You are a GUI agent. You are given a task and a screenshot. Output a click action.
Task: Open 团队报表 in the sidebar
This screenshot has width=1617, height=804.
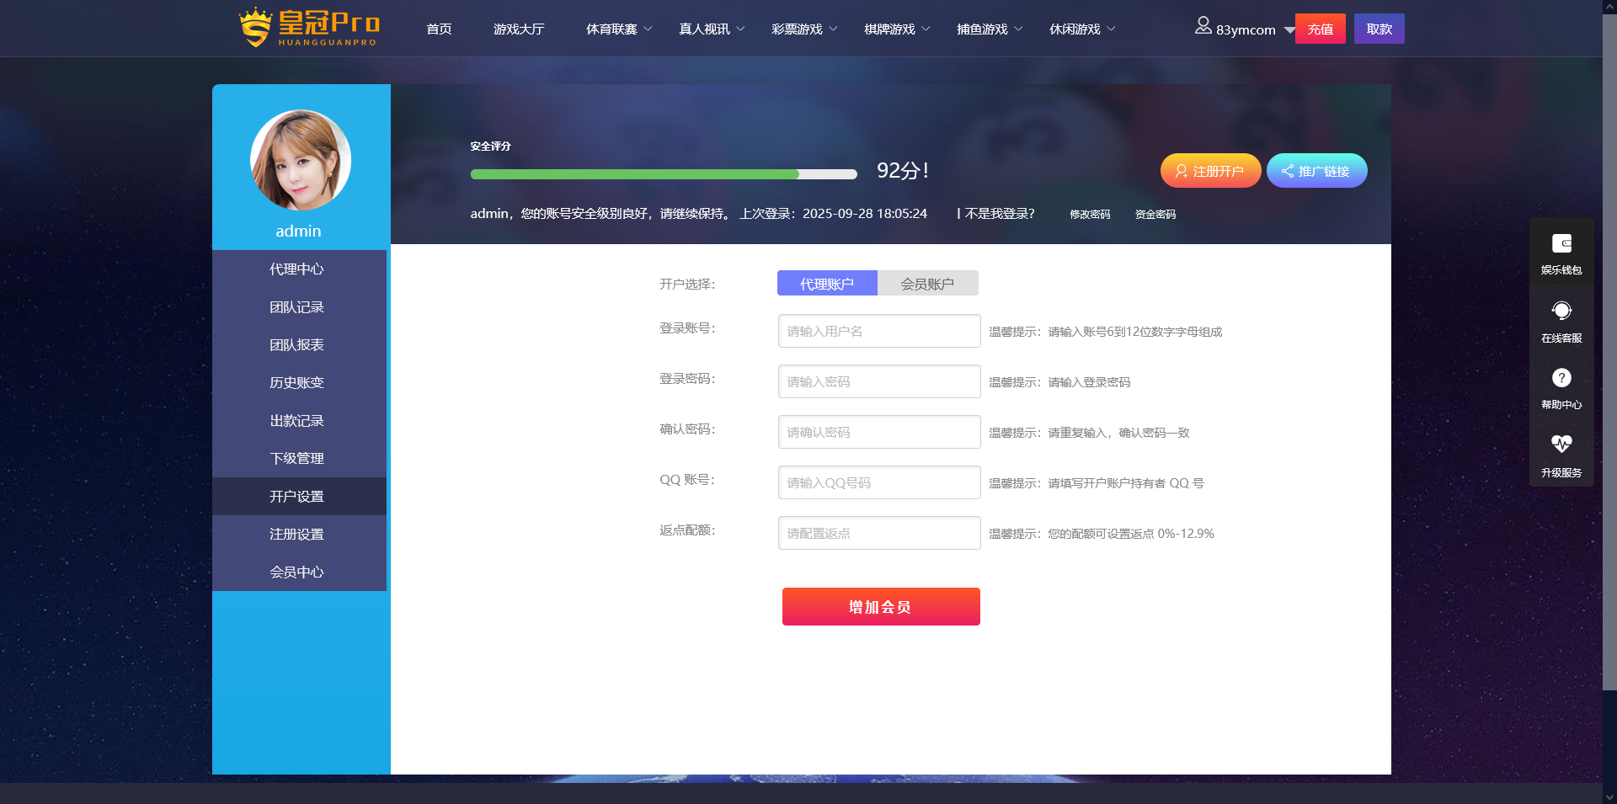tap(296, 345)
